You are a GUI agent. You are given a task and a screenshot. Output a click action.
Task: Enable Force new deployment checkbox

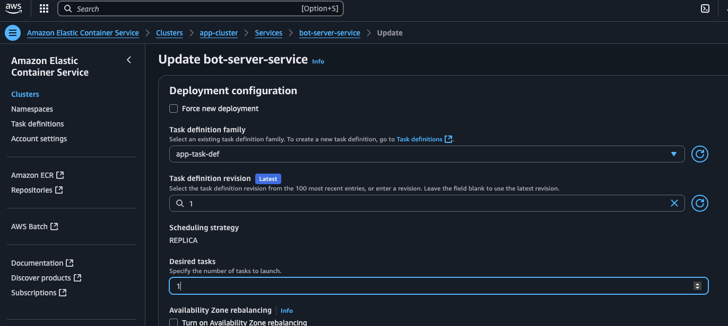[174, 108]
